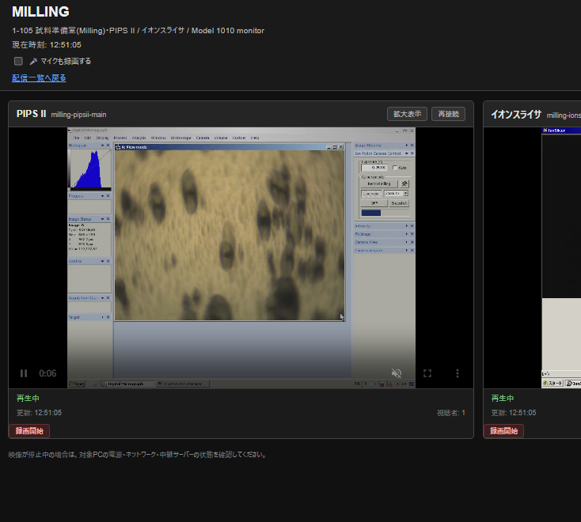
Task: Click the 現在時刻: 12:51:05 text
Action: pyautogui.click(x=47, y=45)
